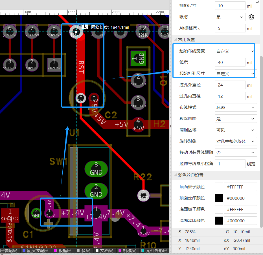The image size is (263, 255).
Task: Expand the 移除回路 dropdown
Action: [x=236, y=119]
